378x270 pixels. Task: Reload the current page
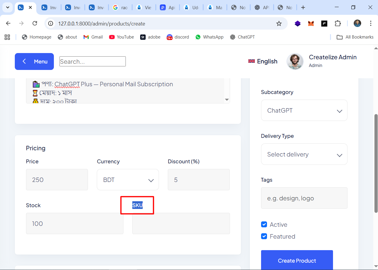35,23
